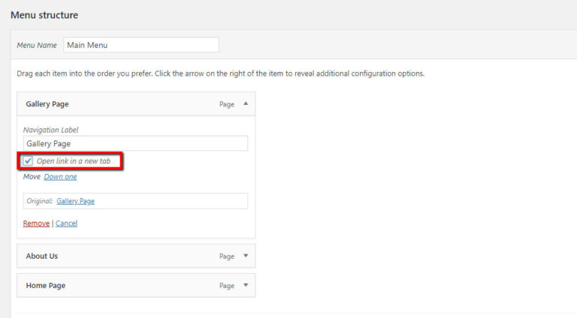Focus the Navigation Label input box
This screenshot has height=318, width=577.
tap(135, 143)
